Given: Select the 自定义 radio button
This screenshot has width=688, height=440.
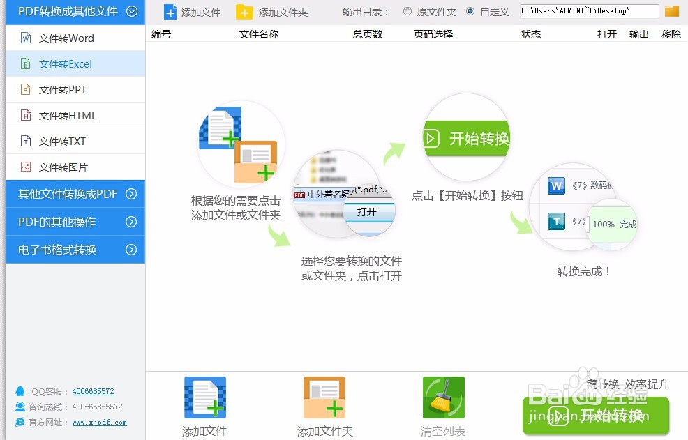Looking at the screenshot, I should tap(470, 11).
